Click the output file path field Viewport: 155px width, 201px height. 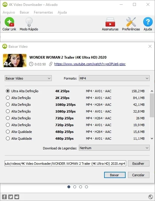click(x=65, y=164)
